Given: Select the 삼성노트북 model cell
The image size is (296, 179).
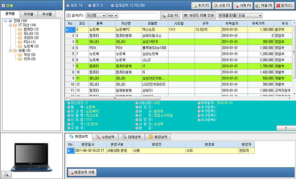Looking at the screenshot, I should click(x=155, y=54).
